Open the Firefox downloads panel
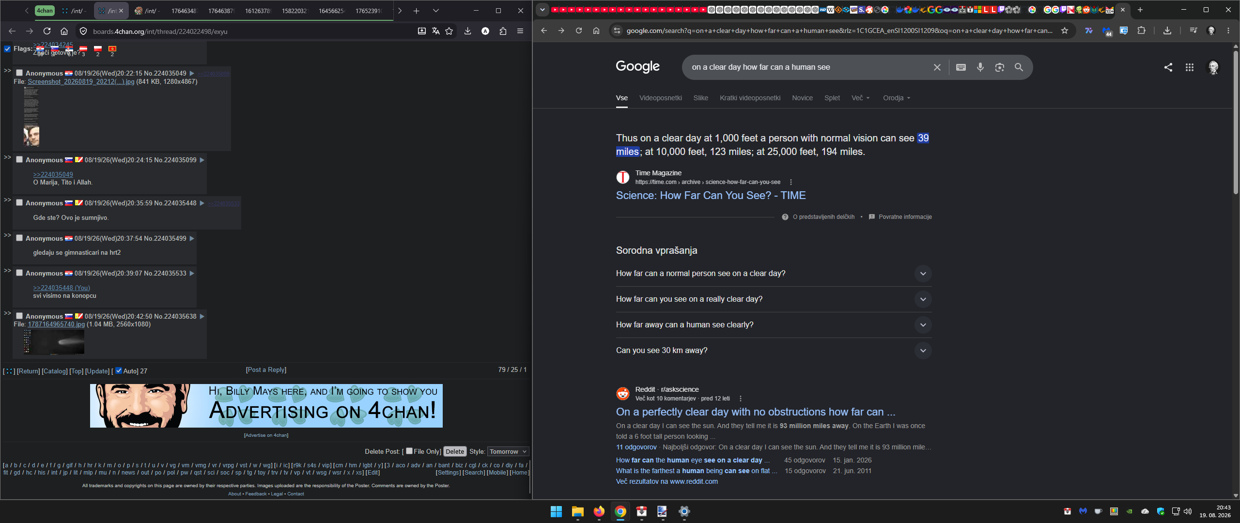 pos(467,31)
